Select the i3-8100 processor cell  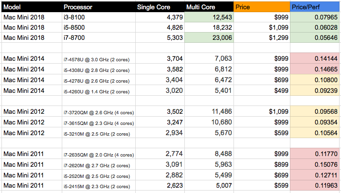point(99,17)
